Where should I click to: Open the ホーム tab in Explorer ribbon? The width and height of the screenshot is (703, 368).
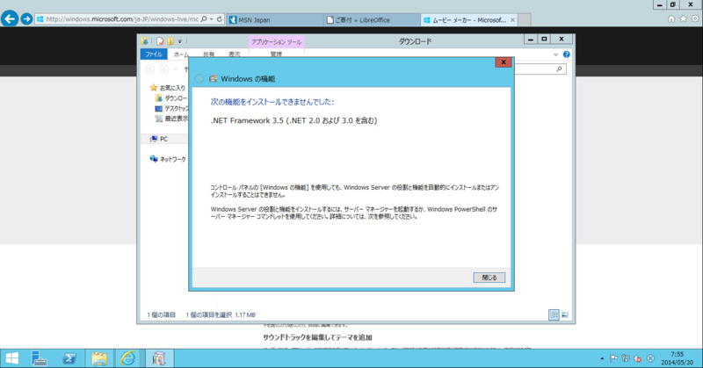click(181, 54)
